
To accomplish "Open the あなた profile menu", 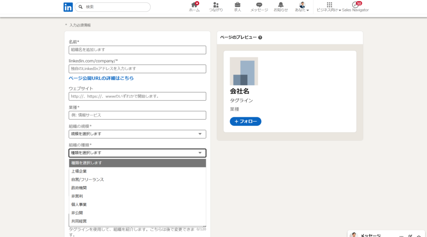I will [302, 7].
